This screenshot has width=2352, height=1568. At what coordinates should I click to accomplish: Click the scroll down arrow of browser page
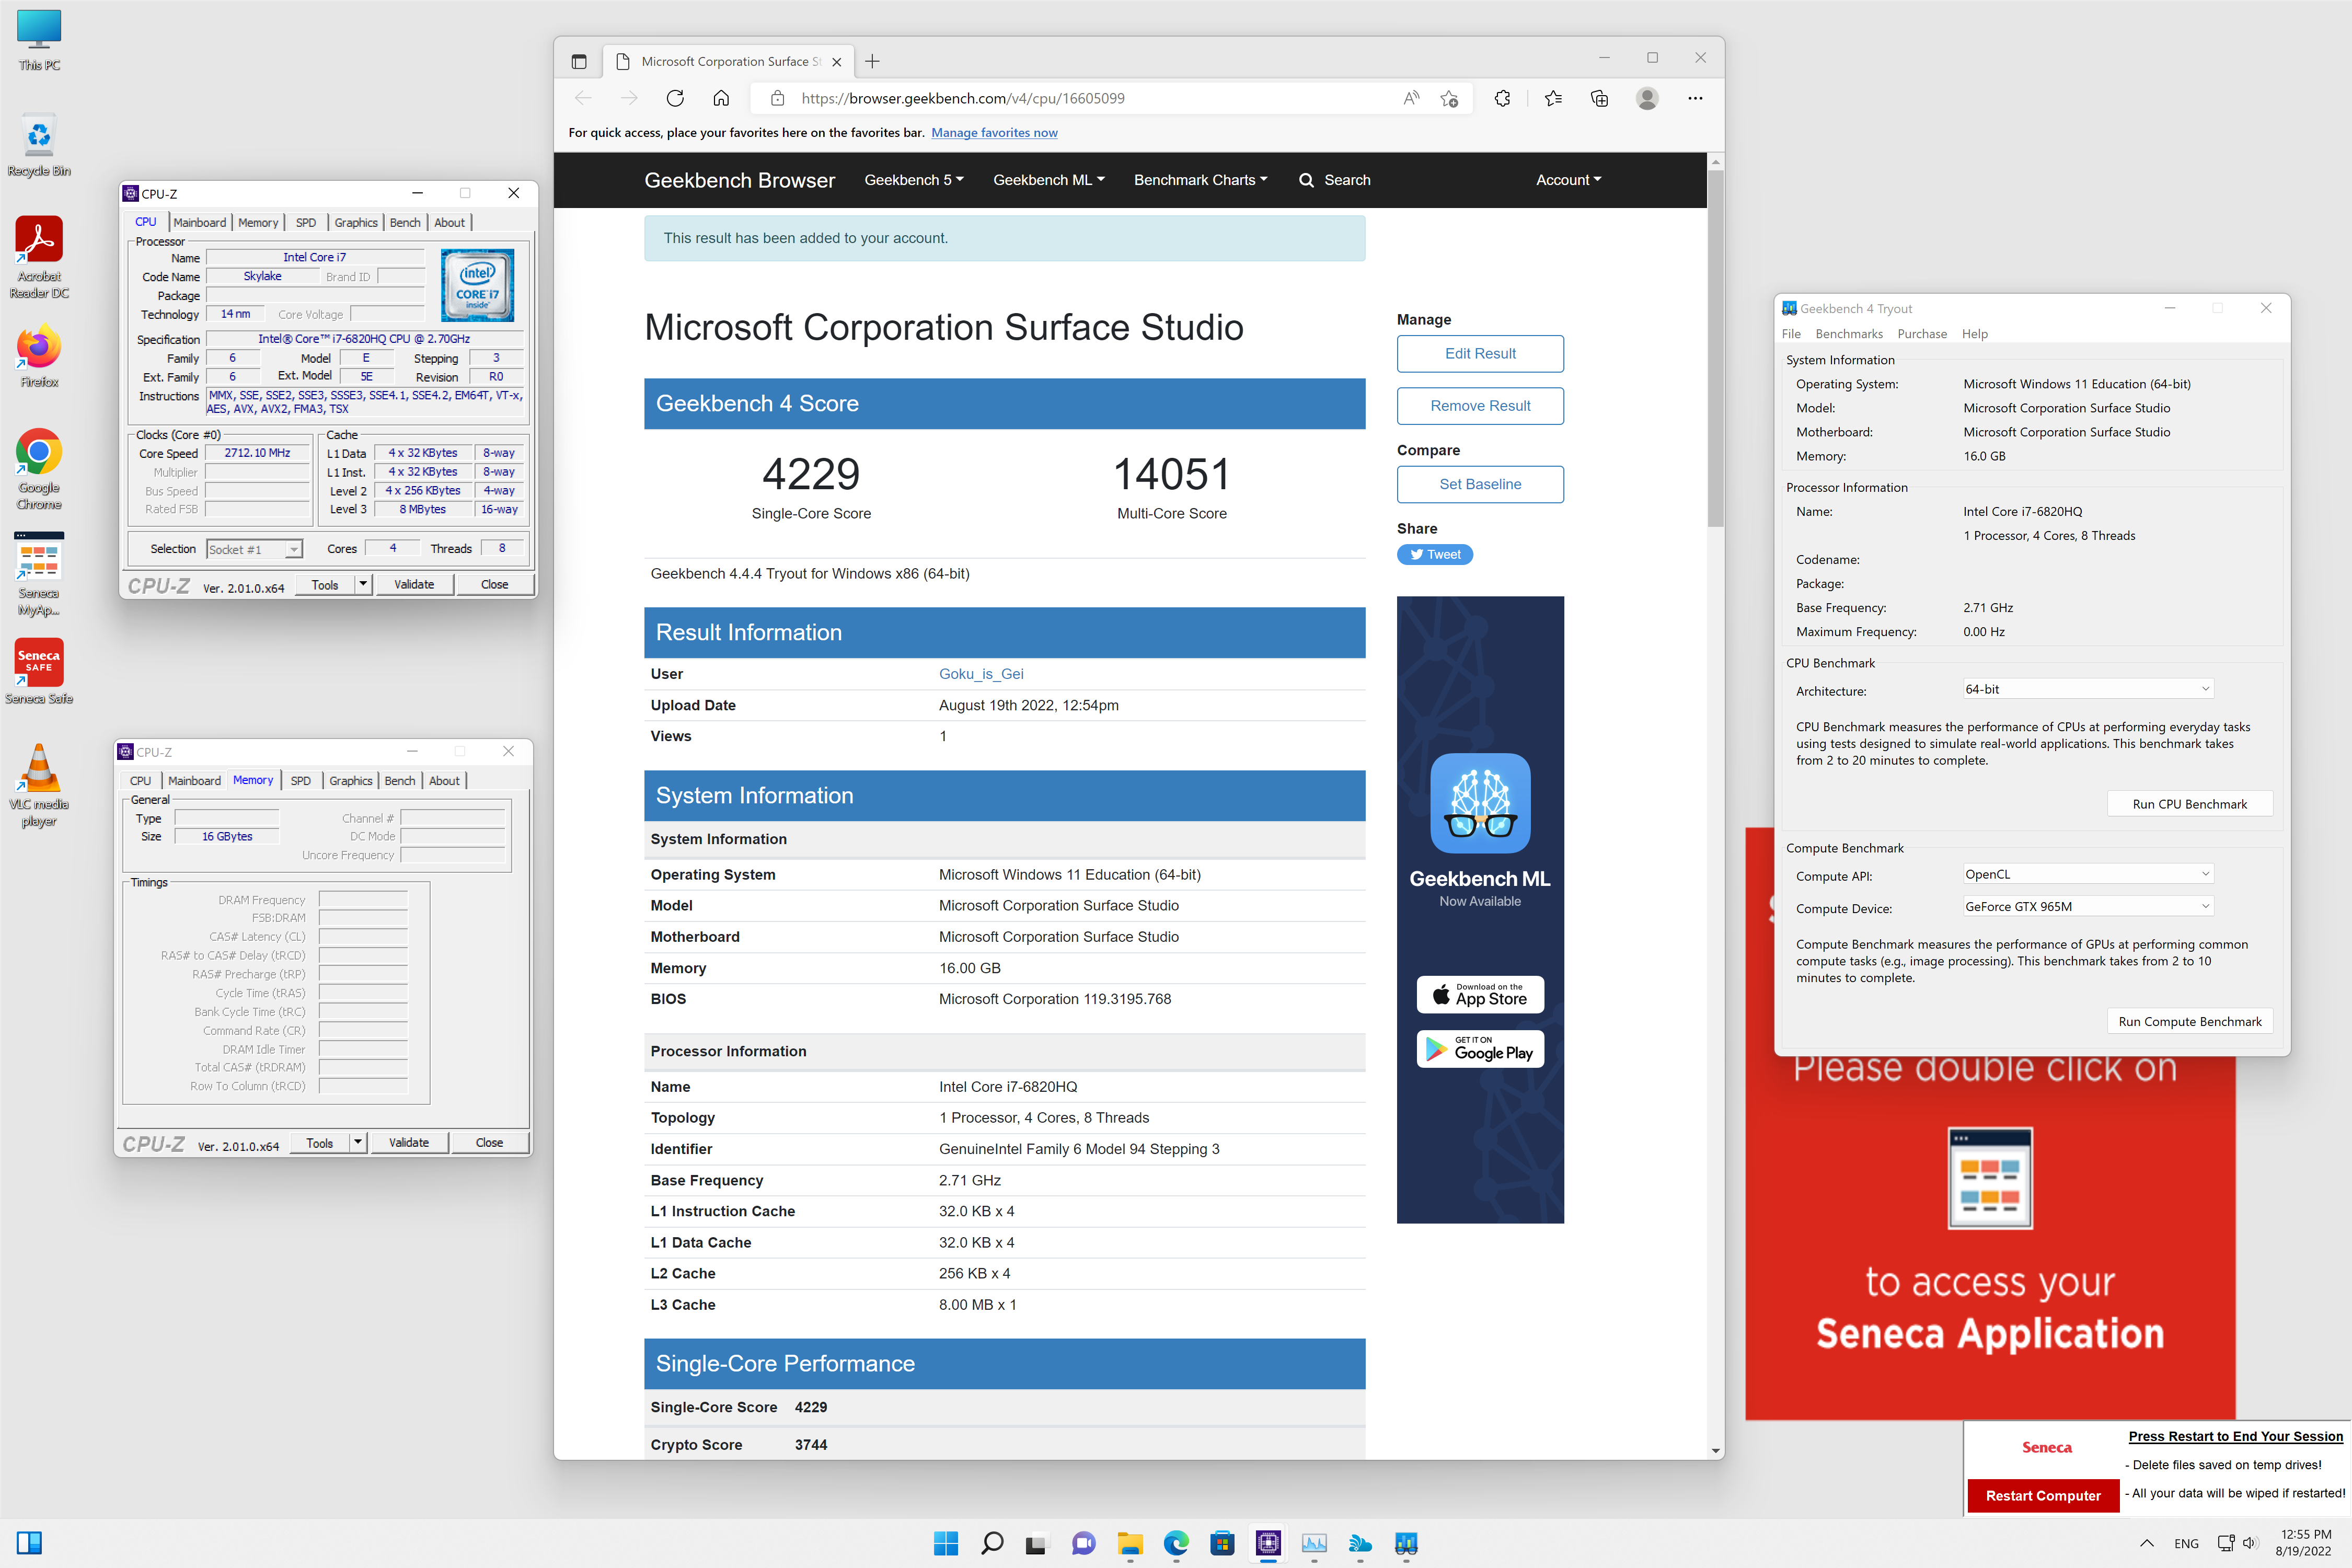(x=1715, y=1450)
